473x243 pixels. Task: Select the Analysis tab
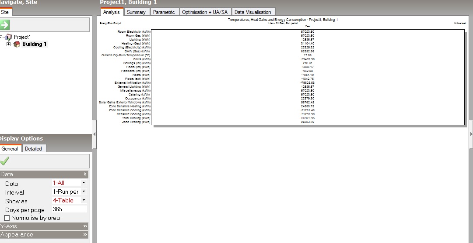point(112,12)
